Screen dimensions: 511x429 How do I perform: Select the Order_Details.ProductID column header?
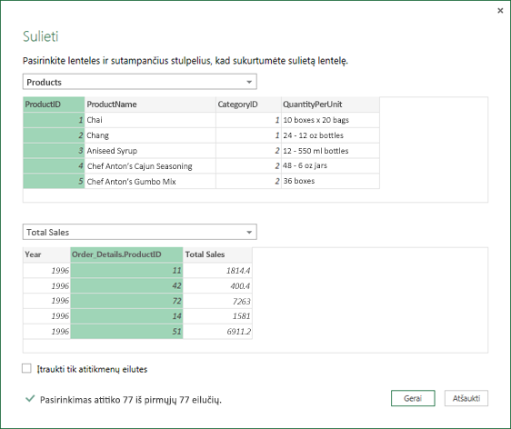coord(126,254)
